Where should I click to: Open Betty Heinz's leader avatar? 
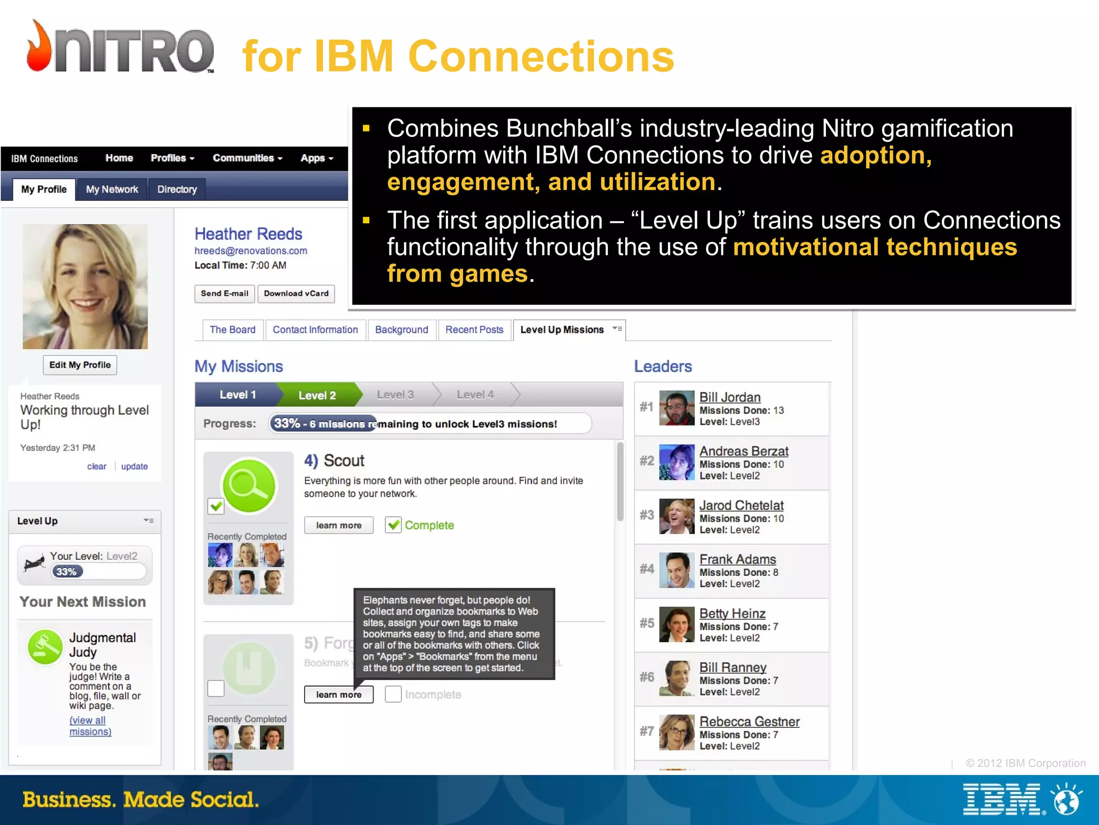click(x=677, y=624)
